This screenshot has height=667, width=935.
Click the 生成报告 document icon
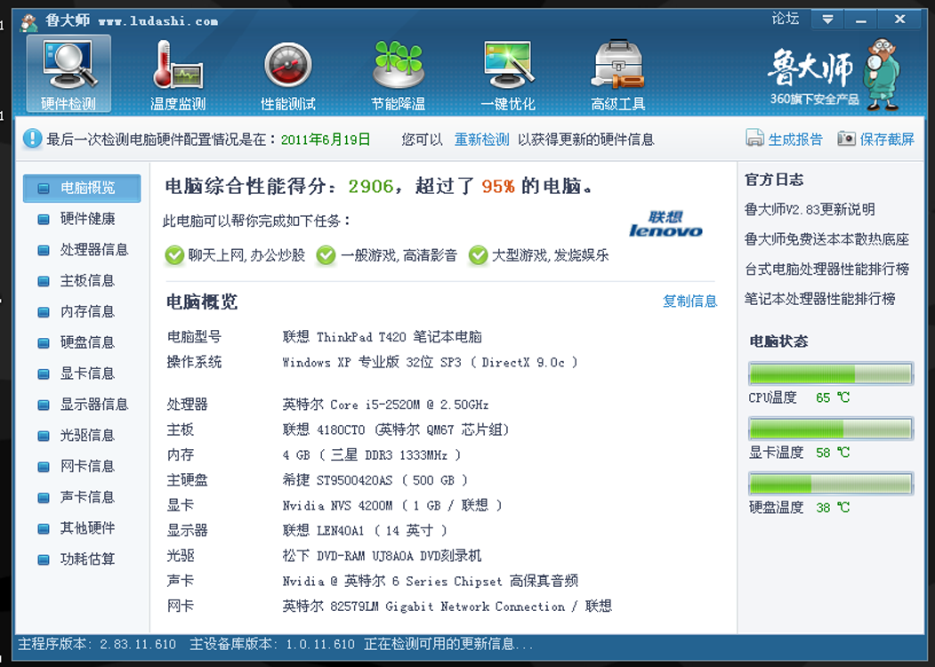pyautogui.click(x=754, y=138)
